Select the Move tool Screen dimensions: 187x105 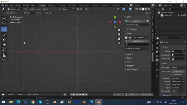click(x=4, y=29)
